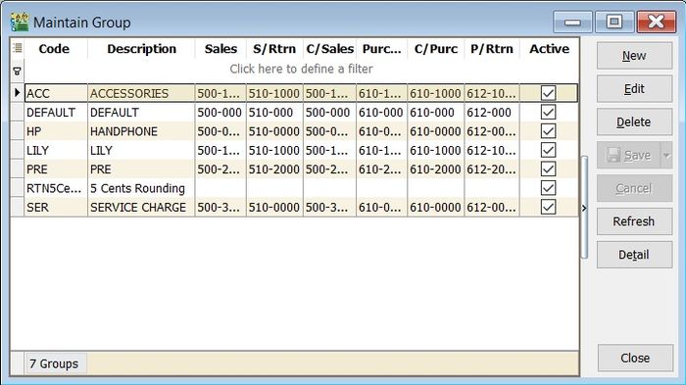Open the Detail button
Screen dimensions: 686x385
634,255
